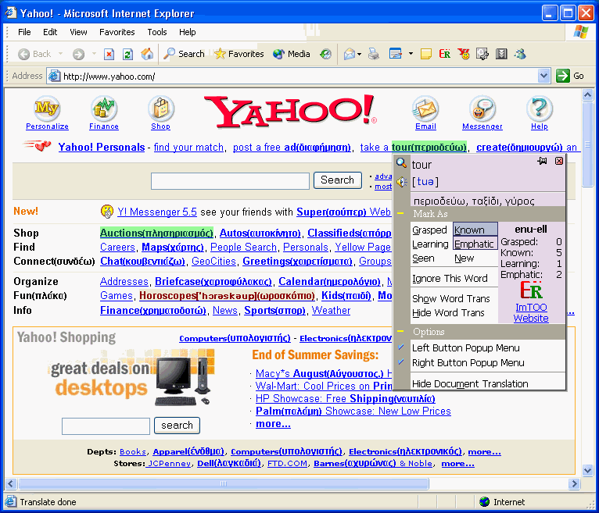The width and height of the screenshot is (599, 513).
Task: Mark the word as Known
Action: click(x=475, y=230)
